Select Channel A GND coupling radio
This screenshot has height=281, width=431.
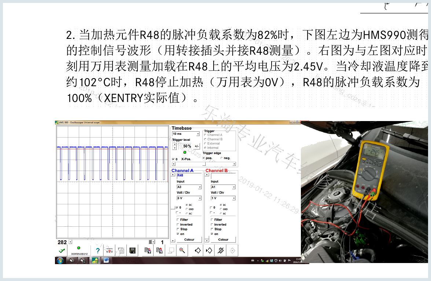pos(187,209)
